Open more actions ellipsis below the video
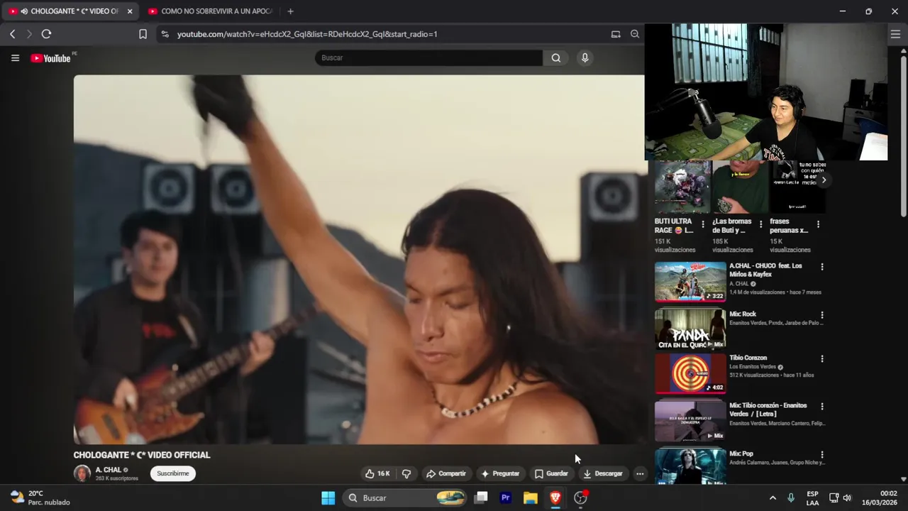This screenshot has width=908, height=511. 640,473
